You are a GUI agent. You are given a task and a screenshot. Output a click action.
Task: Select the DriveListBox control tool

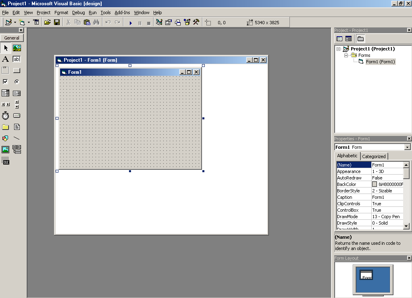tap(17, 116)
